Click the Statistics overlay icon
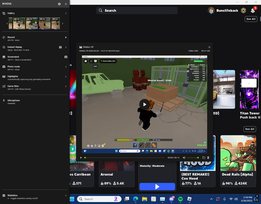The width and height of the screenshot is (261, 204). (x=4, y=196)
